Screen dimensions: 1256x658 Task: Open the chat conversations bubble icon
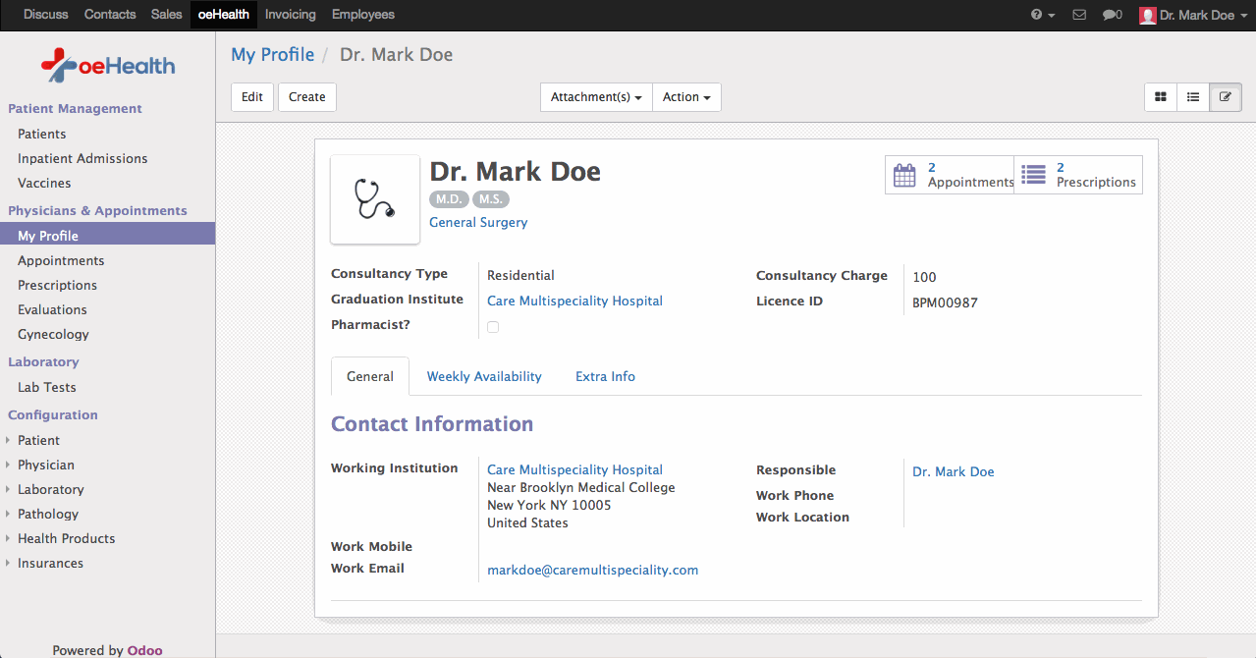1113,15
